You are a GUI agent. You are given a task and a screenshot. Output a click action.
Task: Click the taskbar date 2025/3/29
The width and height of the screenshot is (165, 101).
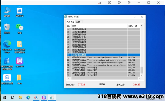pyautogui.click(x=150, y=99)
